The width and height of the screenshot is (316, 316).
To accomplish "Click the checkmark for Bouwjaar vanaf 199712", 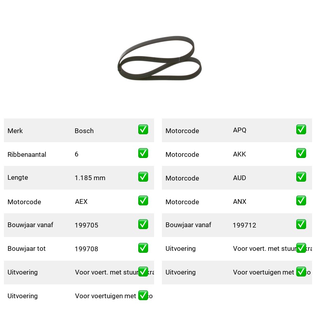I will point(301,224).
